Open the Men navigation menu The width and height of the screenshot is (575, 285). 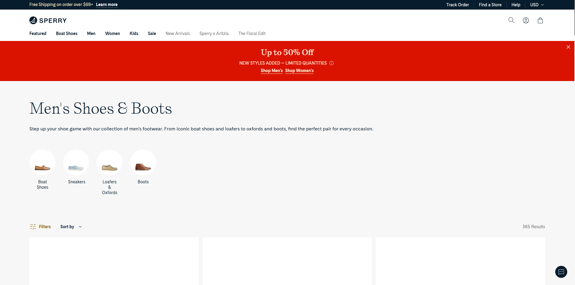[91, 33]
